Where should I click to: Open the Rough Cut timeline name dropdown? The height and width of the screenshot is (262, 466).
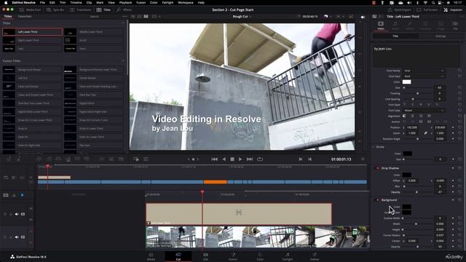242,17
